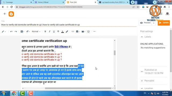Screen dimensions: 172x96
Task: Redo the last edit
Action: 16,31
